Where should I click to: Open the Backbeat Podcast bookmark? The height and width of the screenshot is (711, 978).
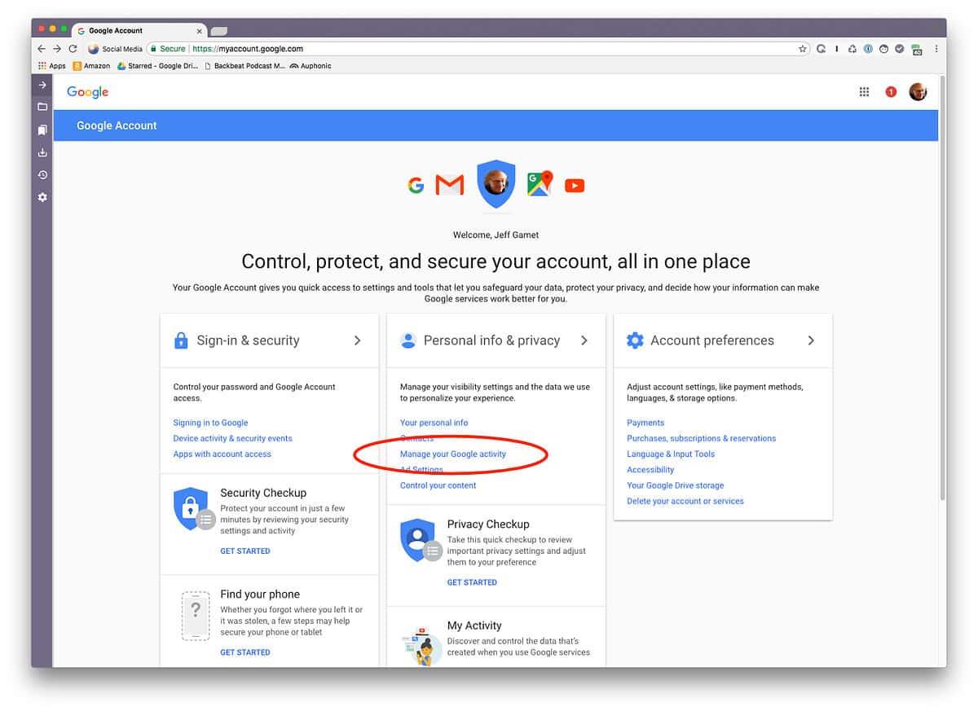click(244, 66)
